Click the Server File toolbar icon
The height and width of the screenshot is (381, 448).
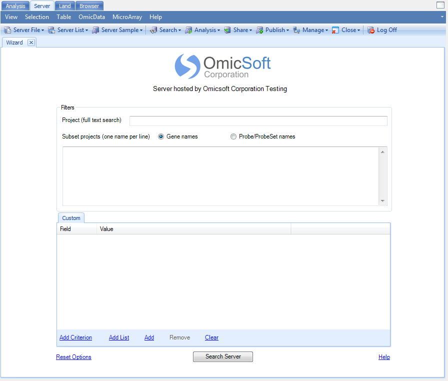[x=7, y=30]
